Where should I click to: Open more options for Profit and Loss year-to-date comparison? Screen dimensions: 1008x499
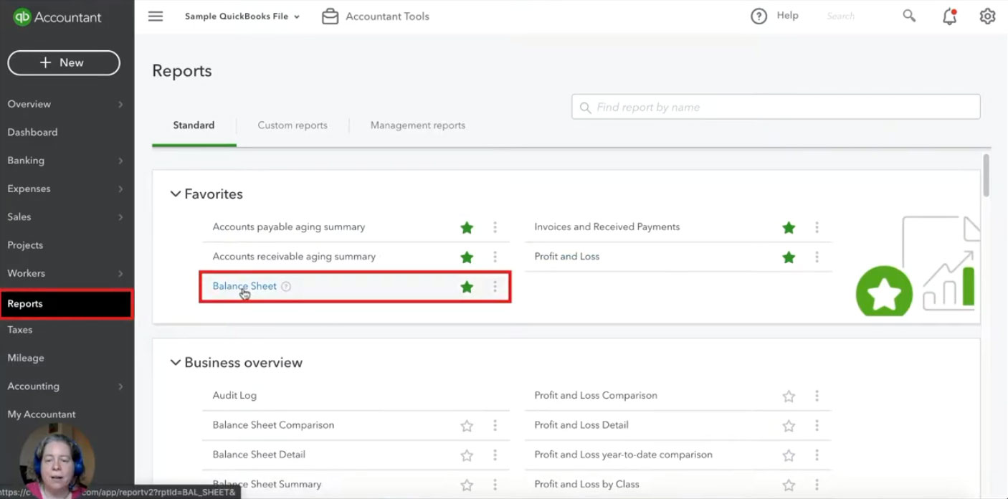pyautogui.click(x=817, y=455)
